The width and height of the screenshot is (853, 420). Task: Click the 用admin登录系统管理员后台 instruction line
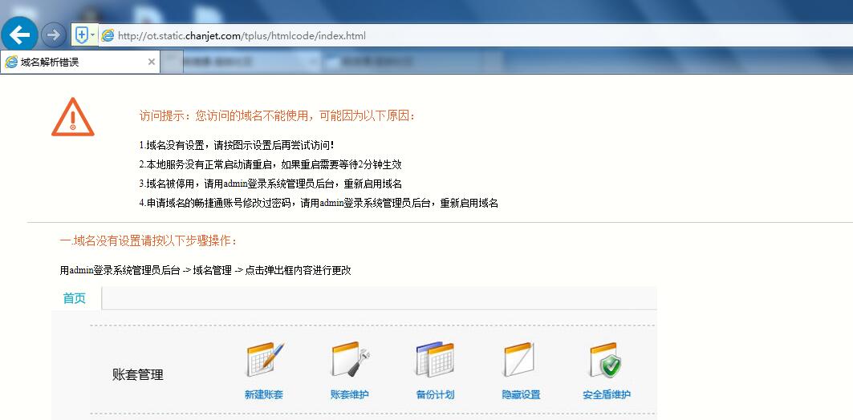[x=205, y=270]
